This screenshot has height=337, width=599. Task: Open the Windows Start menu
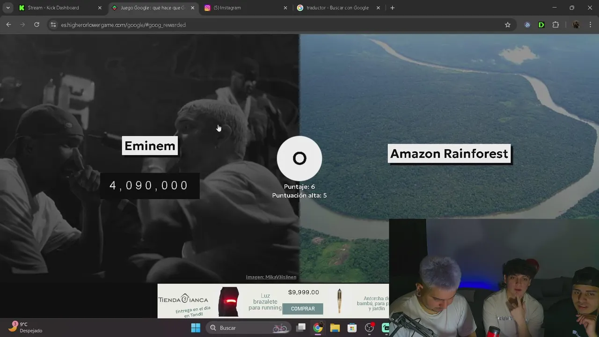(x=196, y=328)
